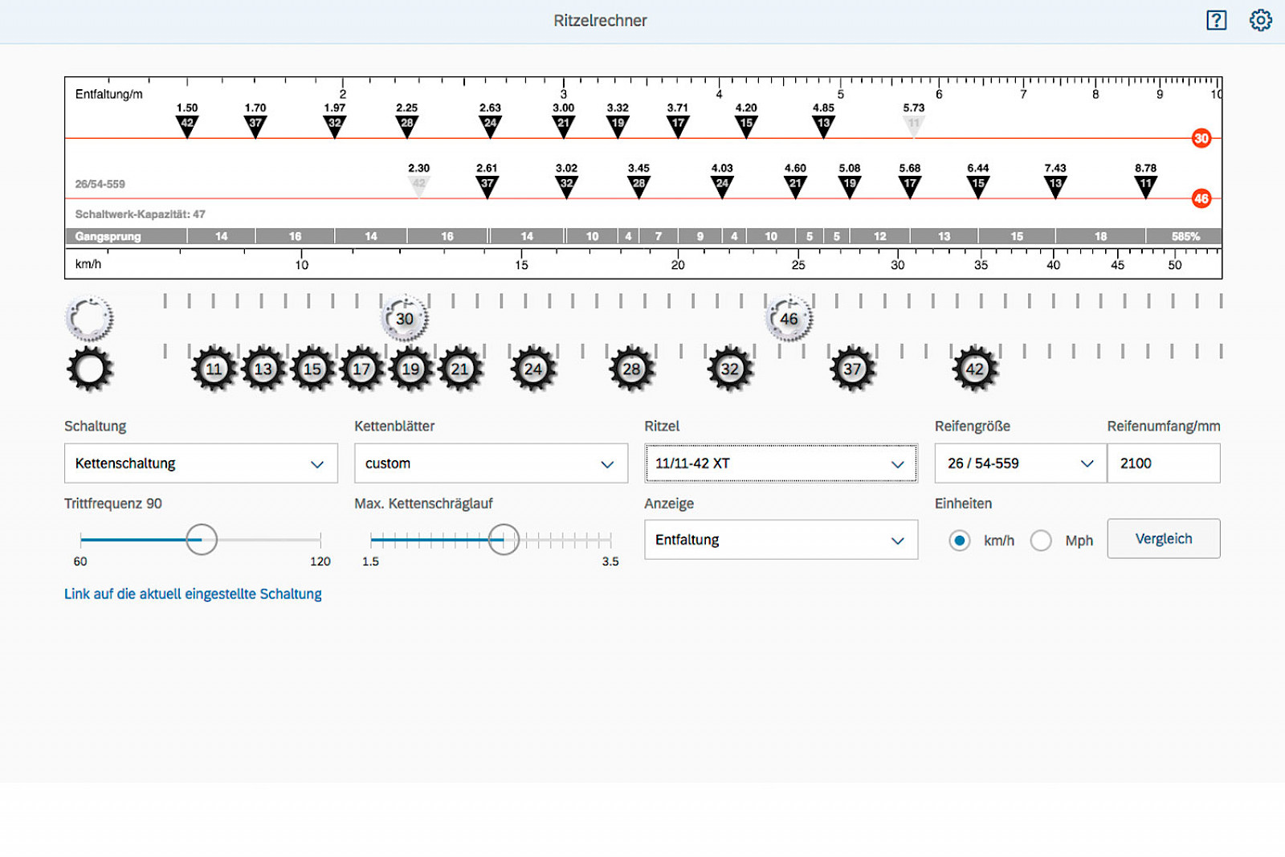Open the settings gear icon

tap(1260, 20)
